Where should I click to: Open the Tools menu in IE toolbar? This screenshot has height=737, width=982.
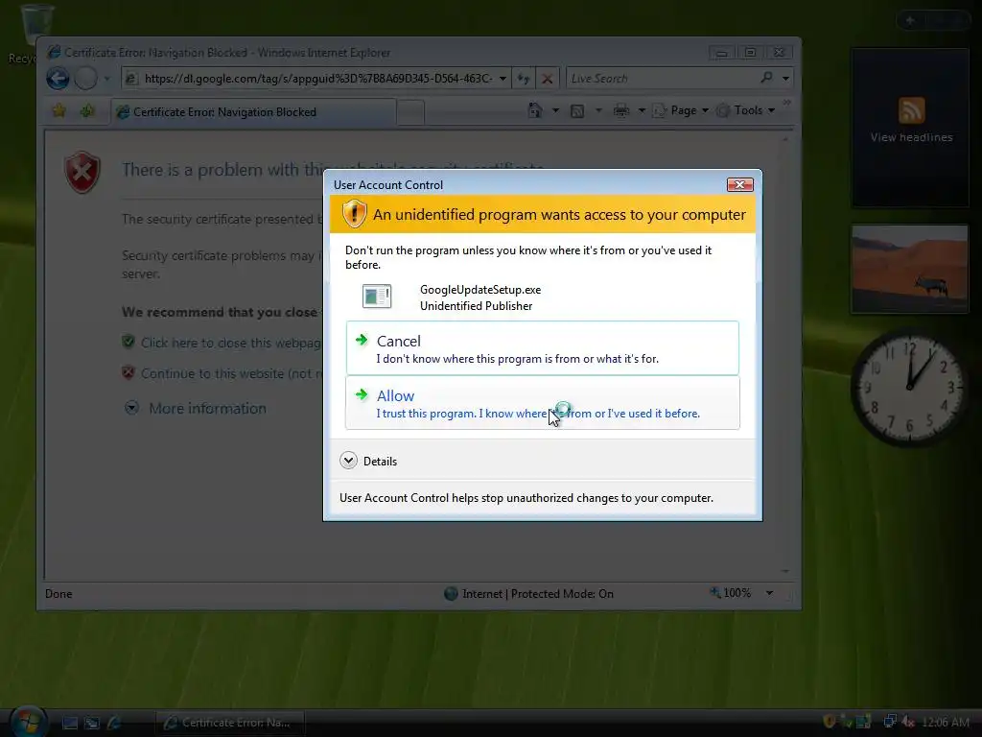(x=746, y=110)
